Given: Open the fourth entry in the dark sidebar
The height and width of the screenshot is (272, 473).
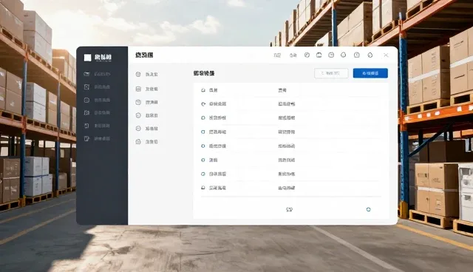Looking at the screenshot, I should coord(97,113).
